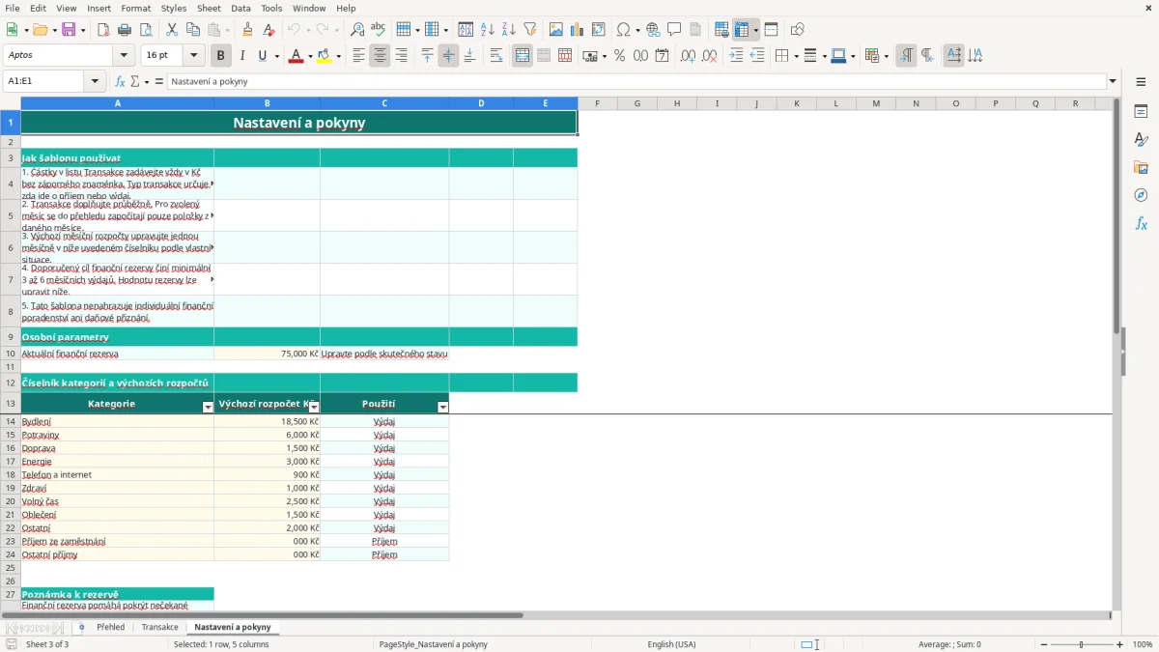The width and height of the screenshot is (1159, 652).
Task: Insert a hyperlink
Action: click(x=653, y=30)
